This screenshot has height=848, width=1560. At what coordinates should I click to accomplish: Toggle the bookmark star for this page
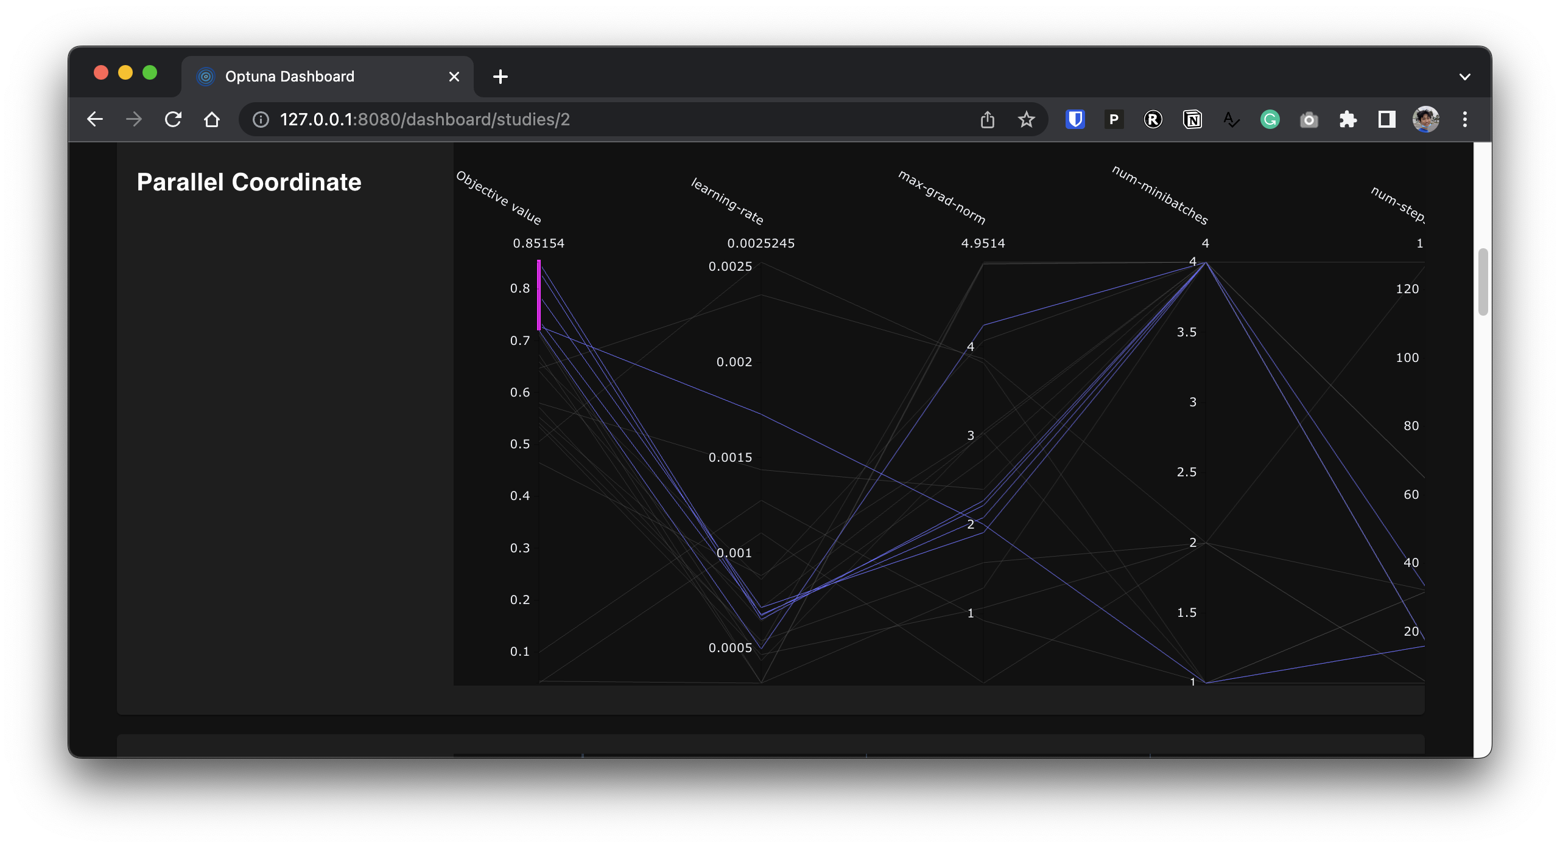1026,119
